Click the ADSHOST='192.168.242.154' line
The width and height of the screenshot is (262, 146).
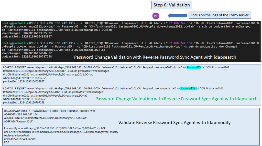point(21,114)
